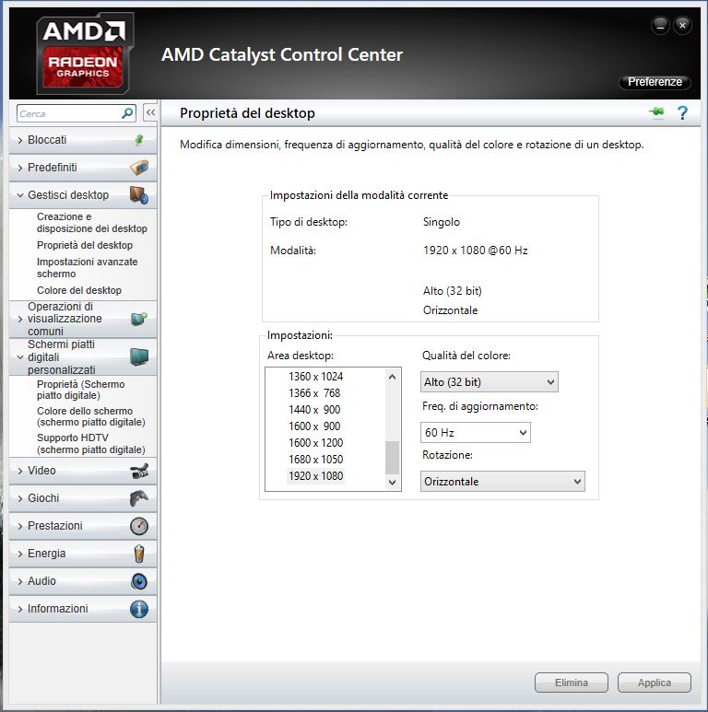Open the Preferenze menu

pos(655,82)
